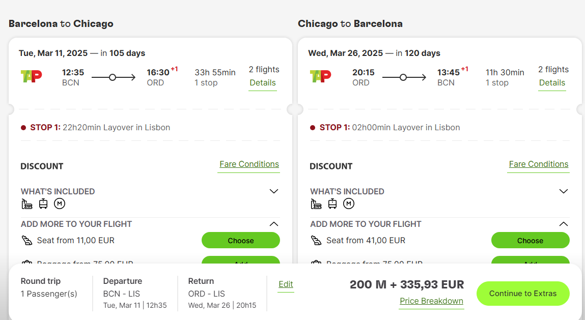Open Details for the Barcelona to Chicago flight
Image resolution: width=585 pixels, height=320 pixels.
point(263,83)
